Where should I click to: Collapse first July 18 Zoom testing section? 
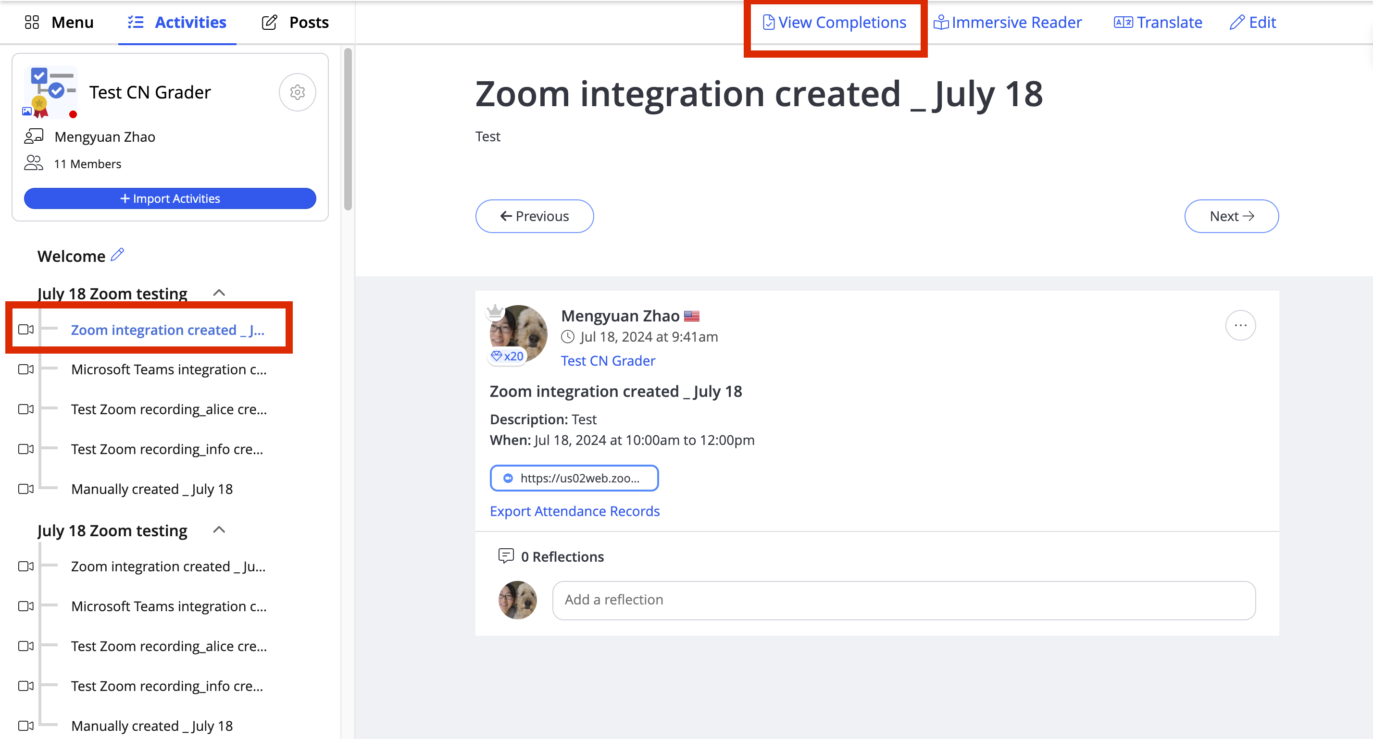(219, 293)
